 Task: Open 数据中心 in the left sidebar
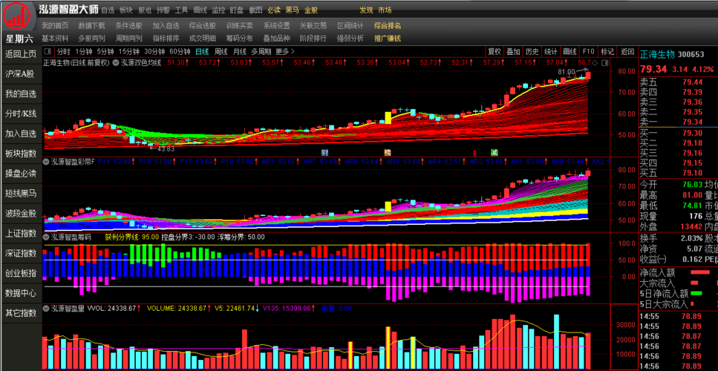(x=21, y=293)
